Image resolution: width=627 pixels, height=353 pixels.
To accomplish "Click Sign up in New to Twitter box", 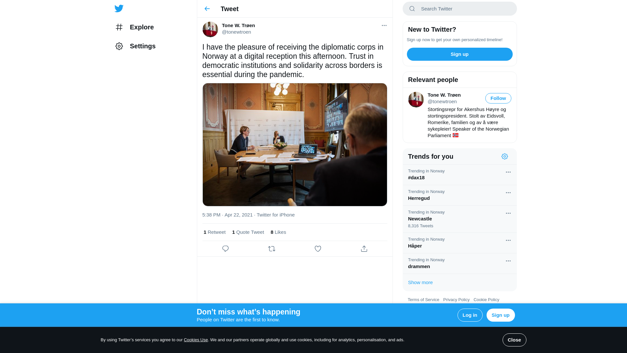I will coord(459,54).
